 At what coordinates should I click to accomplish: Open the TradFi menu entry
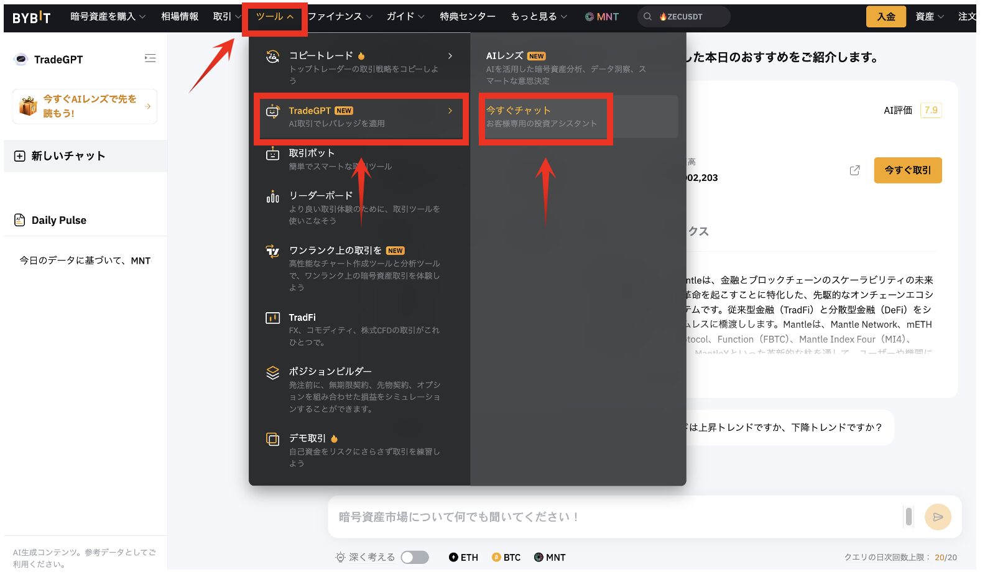coord(302,318)
